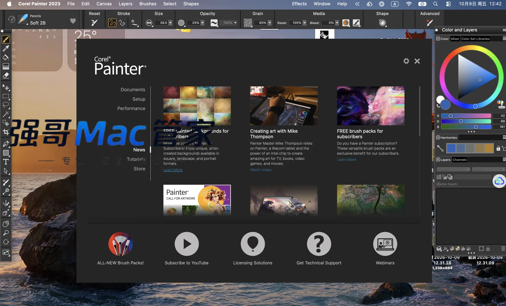Select the Interactive Gradient tool
Screen dimensions: 506x306
point(6,66)
